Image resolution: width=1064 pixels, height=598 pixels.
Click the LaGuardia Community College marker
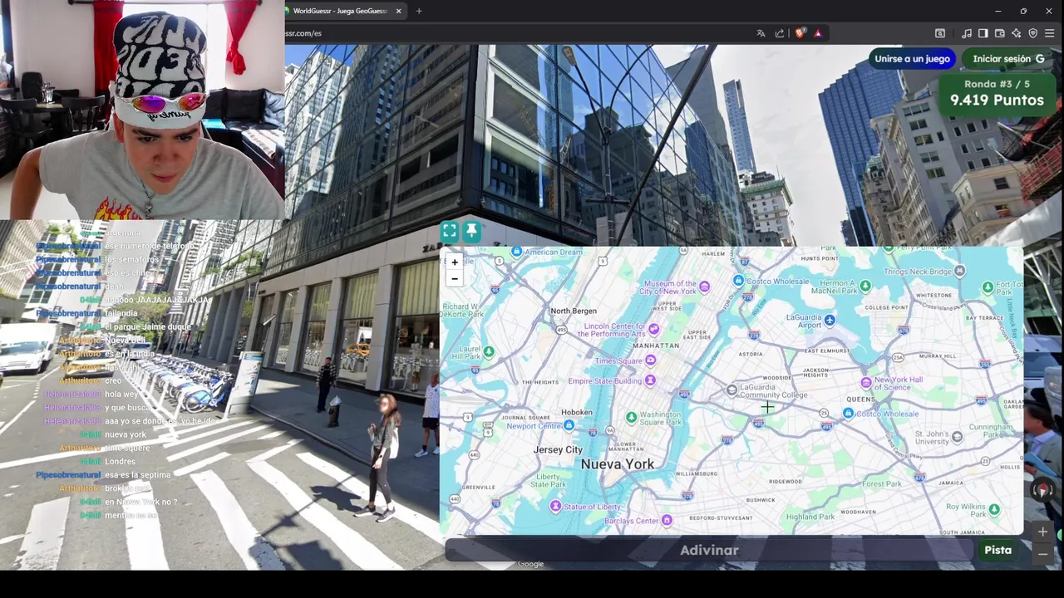(x=731, y=390)
